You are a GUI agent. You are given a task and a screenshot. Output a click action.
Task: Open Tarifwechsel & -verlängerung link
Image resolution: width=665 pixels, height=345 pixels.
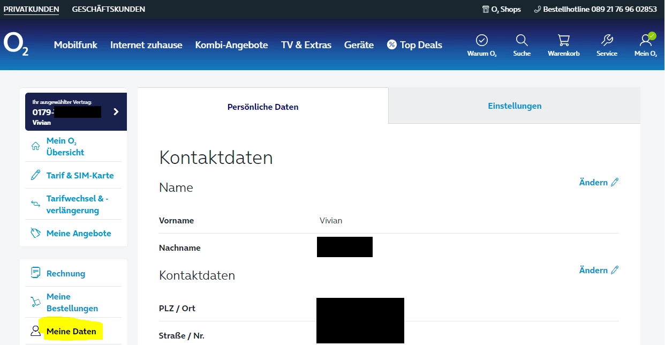[78, 204]
